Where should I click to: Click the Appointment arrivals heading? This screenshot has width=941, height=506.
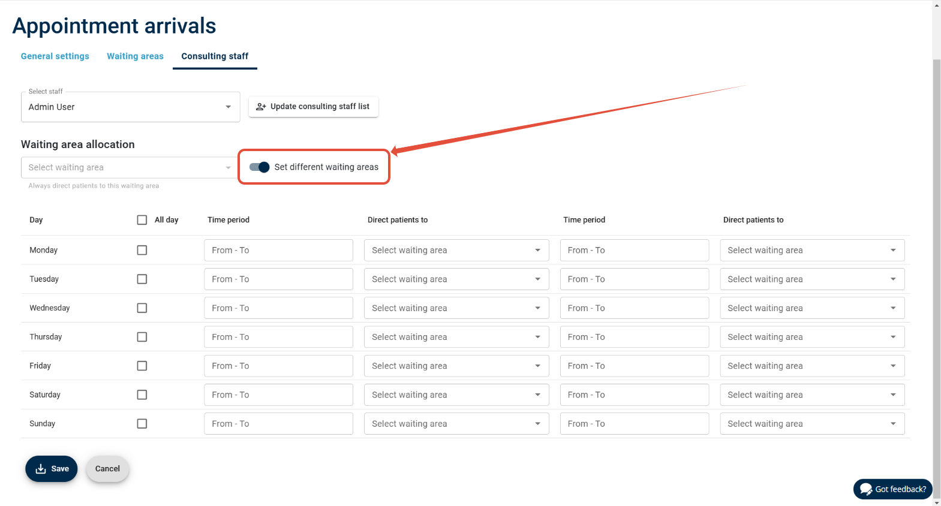coord(114,26)
